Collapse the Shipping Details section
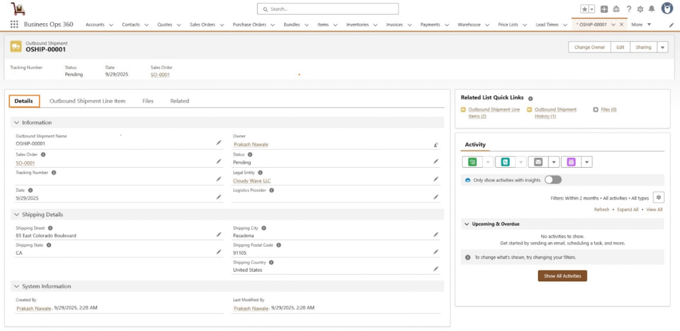Screen dimensions: 680x331 click(x=17, y=214)
